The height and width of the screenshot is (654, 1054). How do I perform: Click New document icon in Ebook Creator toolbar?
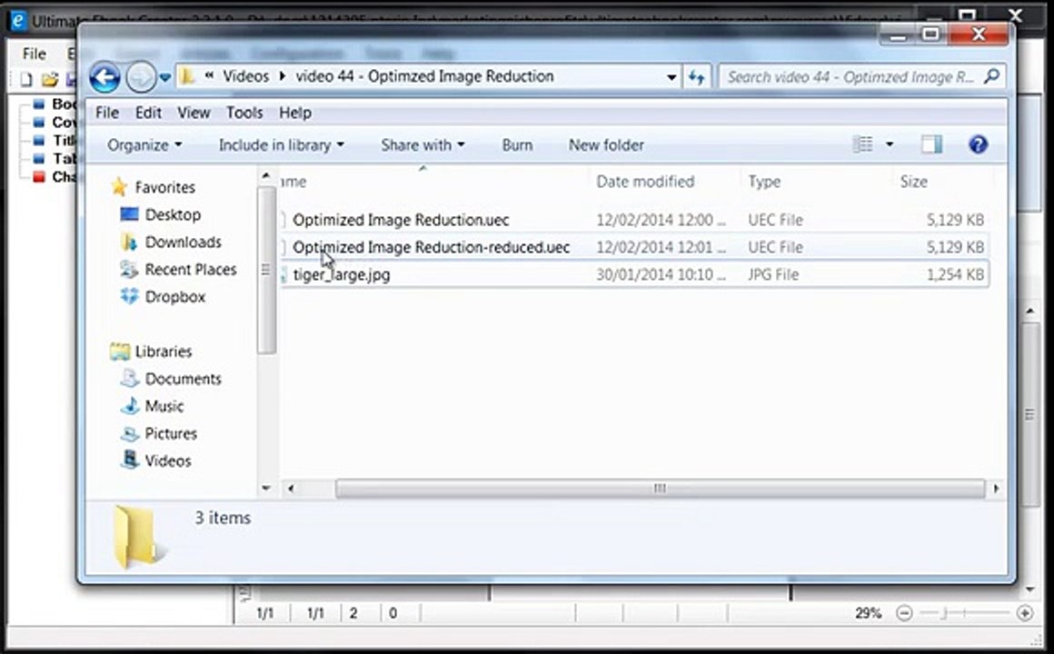click(x=26, y=80)
